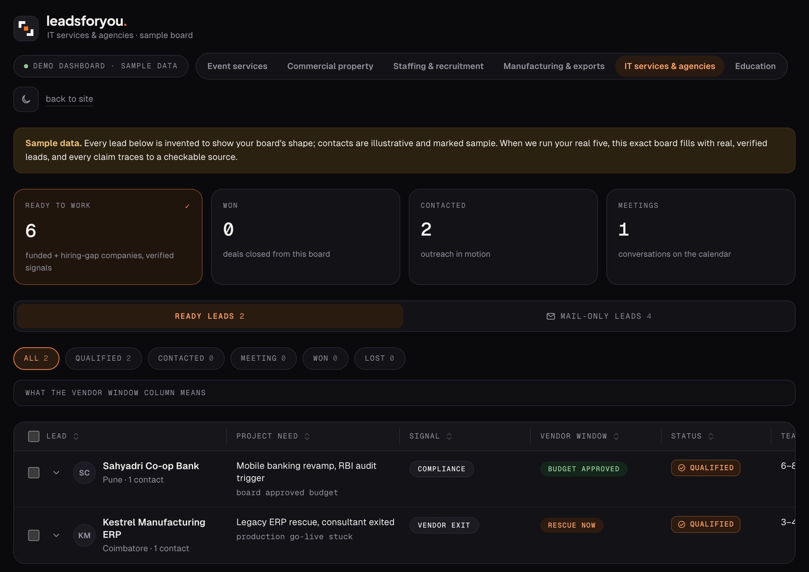Click the Contacted stat card
The image size is (809, 572).
503,237
